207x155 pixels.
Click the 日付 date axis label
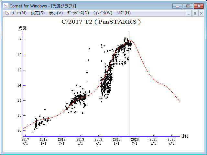coord(185,136)
